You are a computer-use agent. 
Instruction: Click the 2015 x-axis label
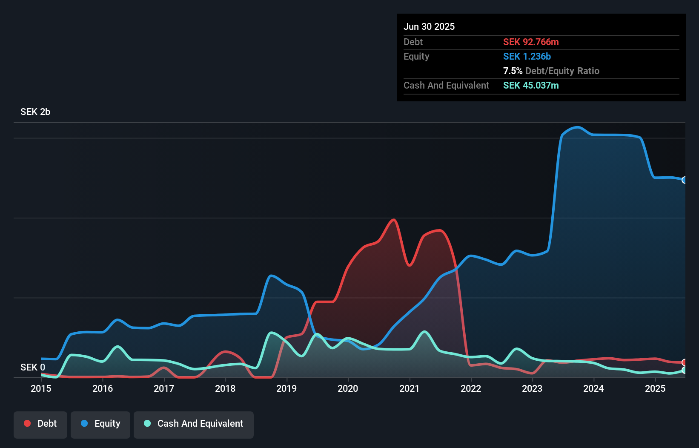[x=41, y=388]
